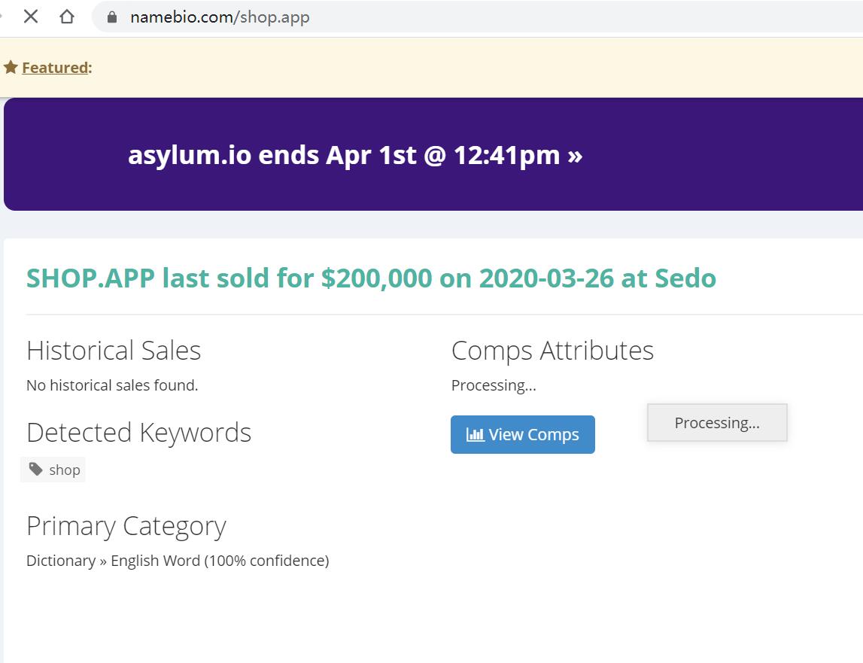Click the namebio.com/shop.app address bar
This screenshot has width=863, height=663.
[x=451, y=17]
